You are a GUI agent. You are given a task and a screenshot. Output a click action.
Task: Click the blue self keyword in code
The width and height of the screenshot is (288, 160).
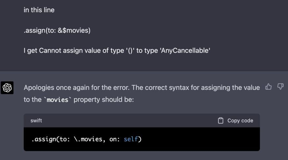pos(131,139)
